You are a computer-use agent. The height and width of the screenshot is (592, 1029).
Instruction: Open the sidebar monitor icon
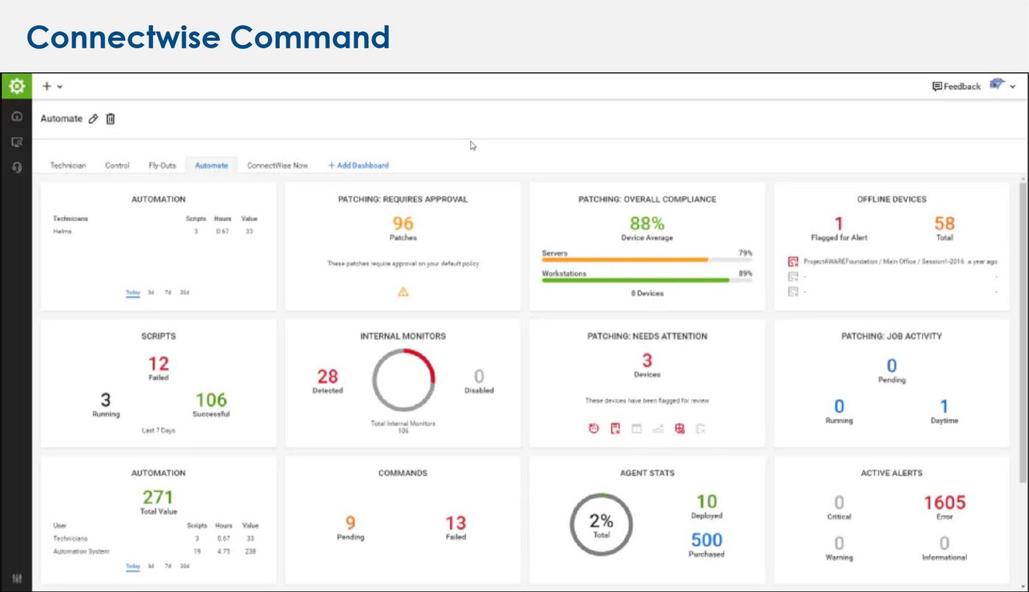pos(17,142)
